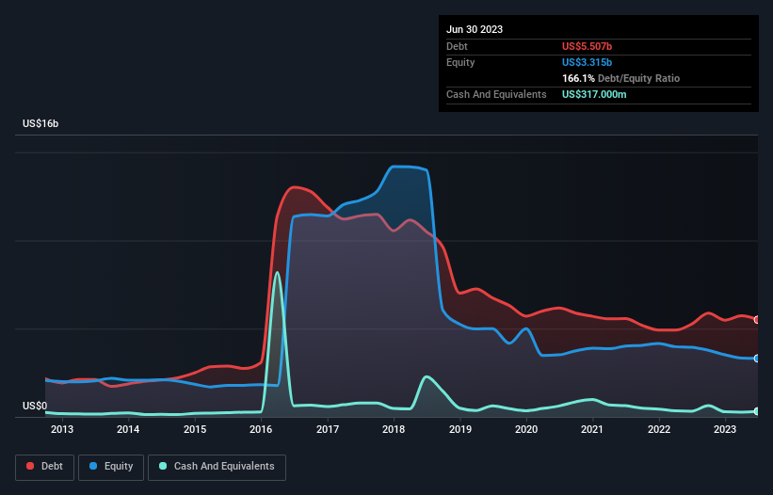This screenshot has height=495, width=773.
Task: Click the 2020 axis label
Action: [526, 429]
